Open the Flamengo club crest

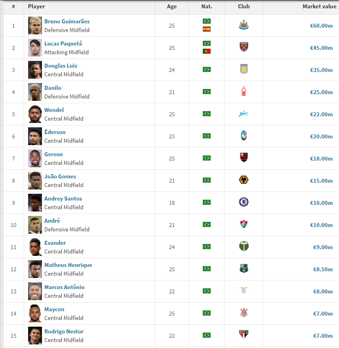[244, 157]
